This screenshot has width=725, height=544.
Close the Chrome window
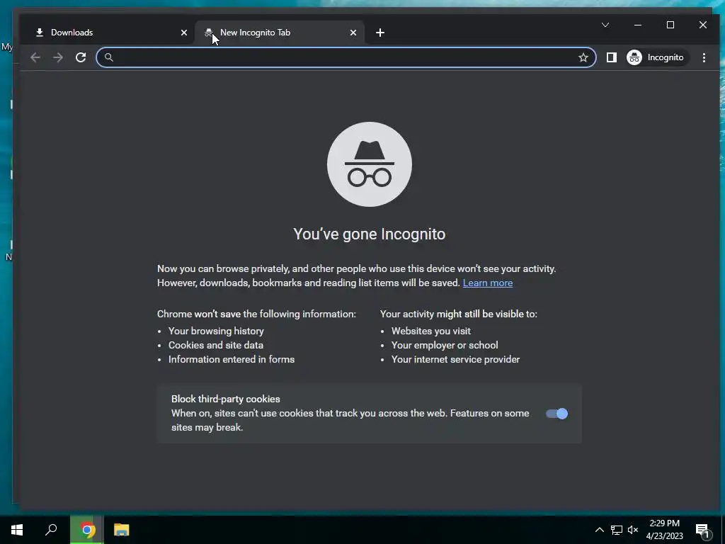[703, 25]
